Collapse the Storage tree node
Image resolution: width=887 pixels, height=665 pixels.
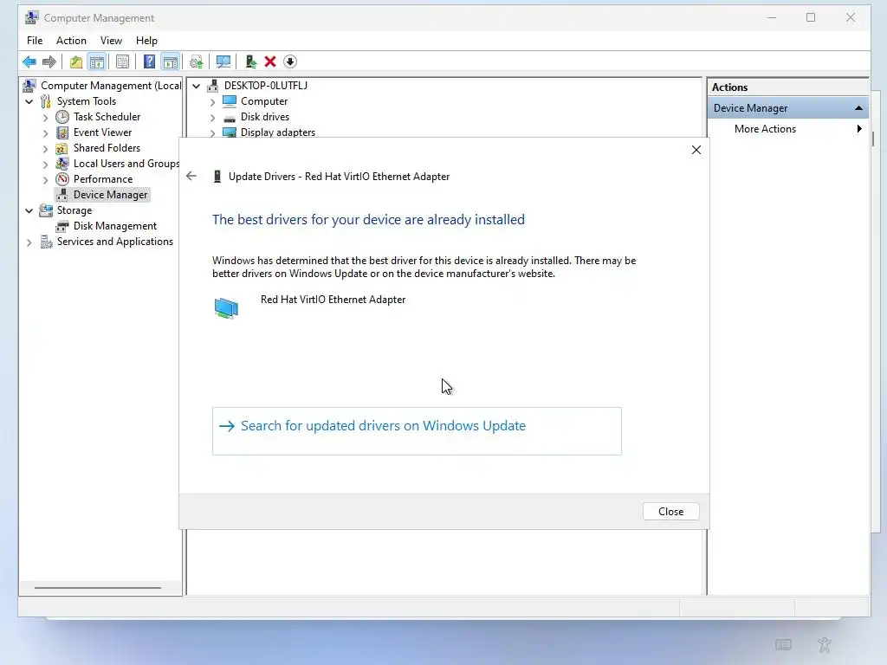29,211
